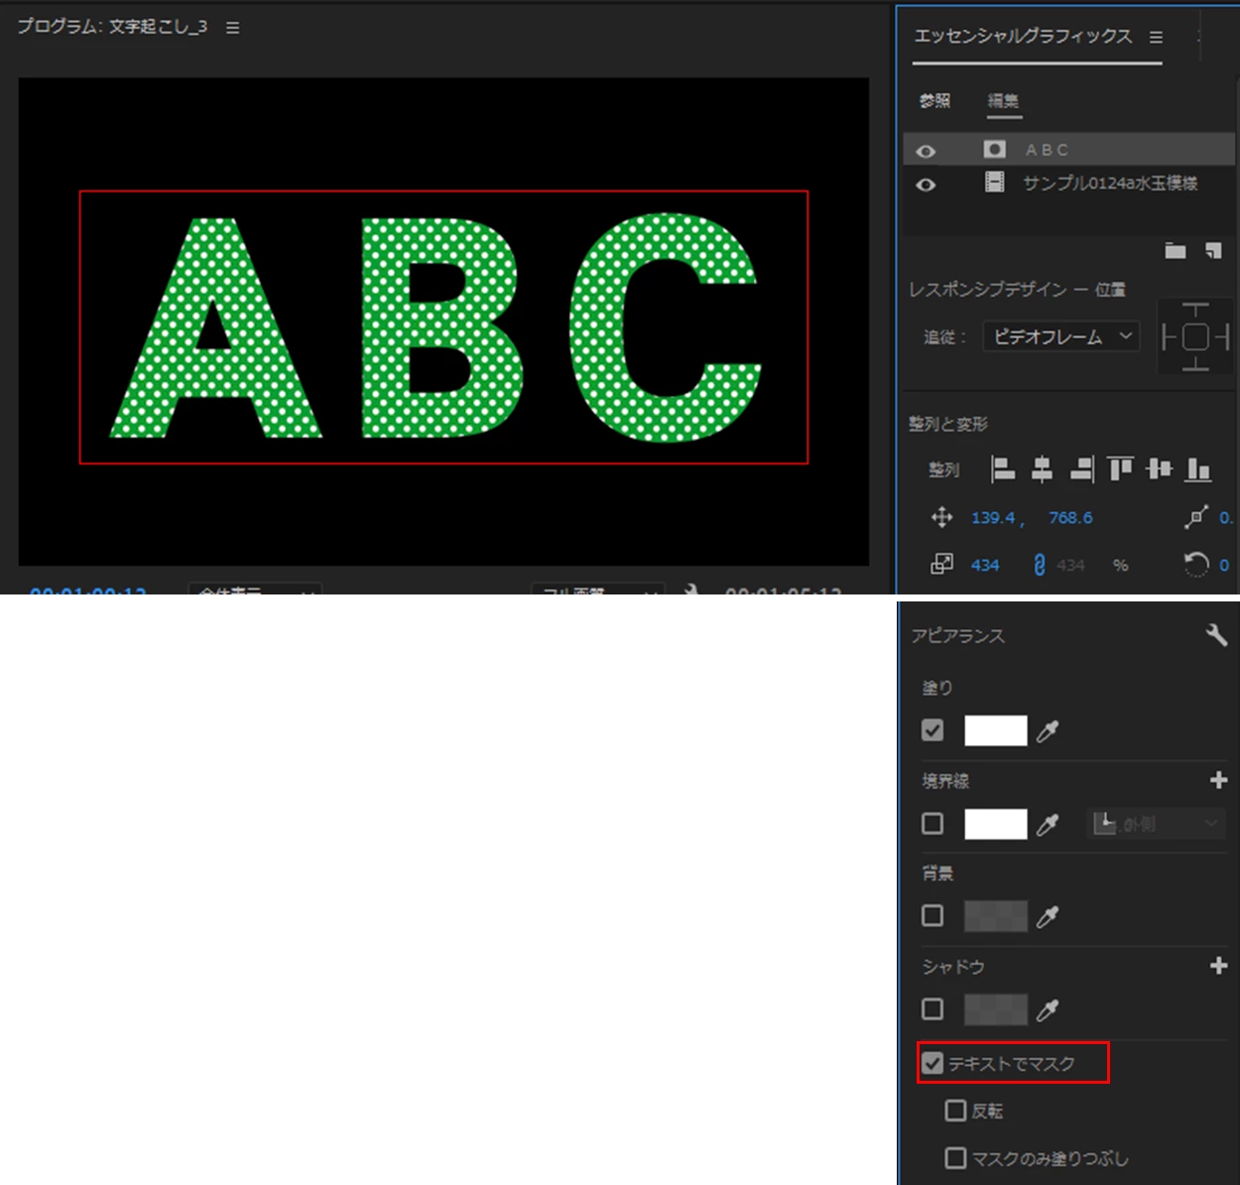Pin to right edge in responsive design widget
This screenshot has height=1185, width=1240.
click(1222, 337)
